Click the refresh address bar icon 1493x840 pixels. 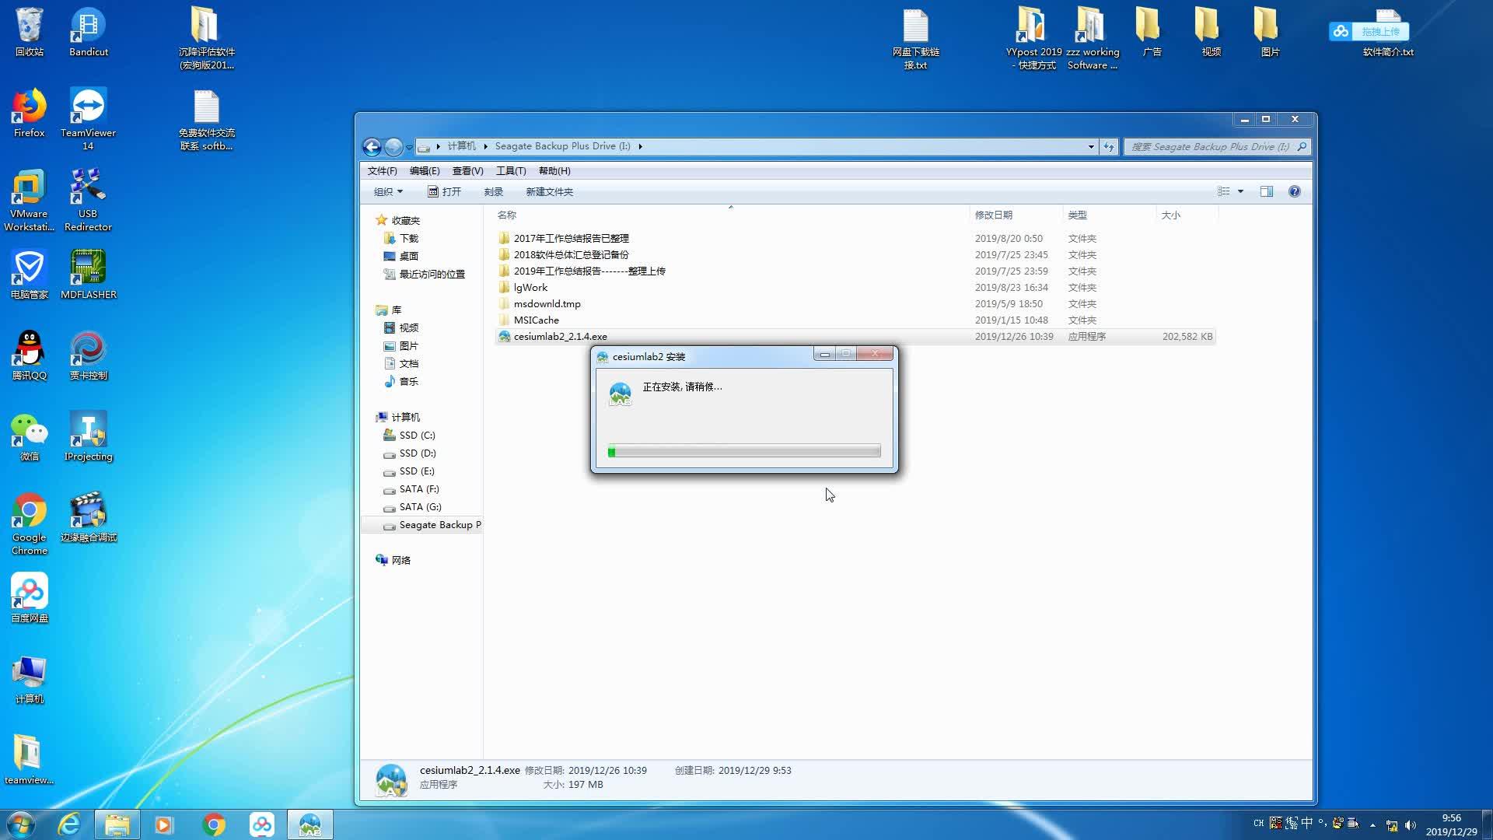point(1109,146)
